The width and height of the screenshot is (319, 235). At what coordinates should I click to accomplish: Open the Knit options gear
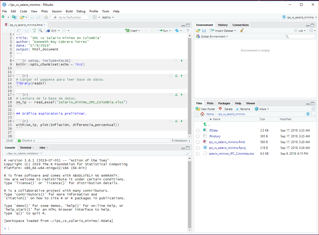click(x=64, y=30)
